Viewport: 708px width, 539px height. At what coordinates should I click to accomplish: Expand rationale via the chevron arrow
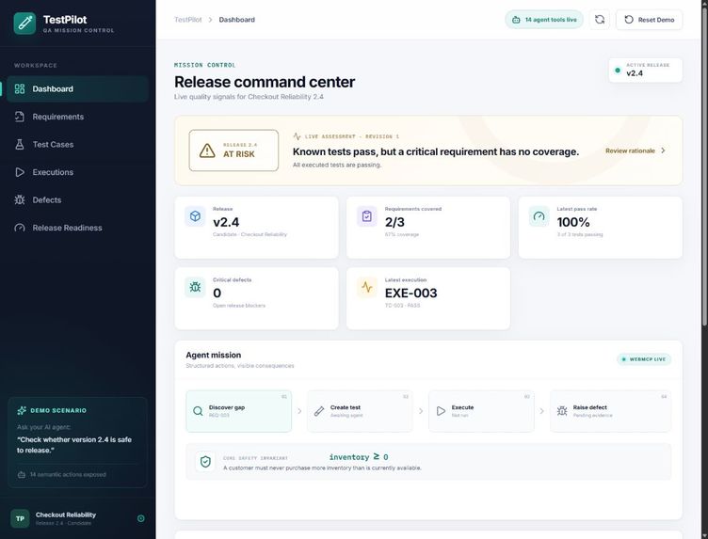pos(663,151)
